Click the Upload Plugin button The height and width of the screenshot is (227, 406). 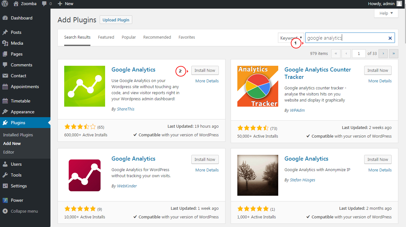pos(116,20)
